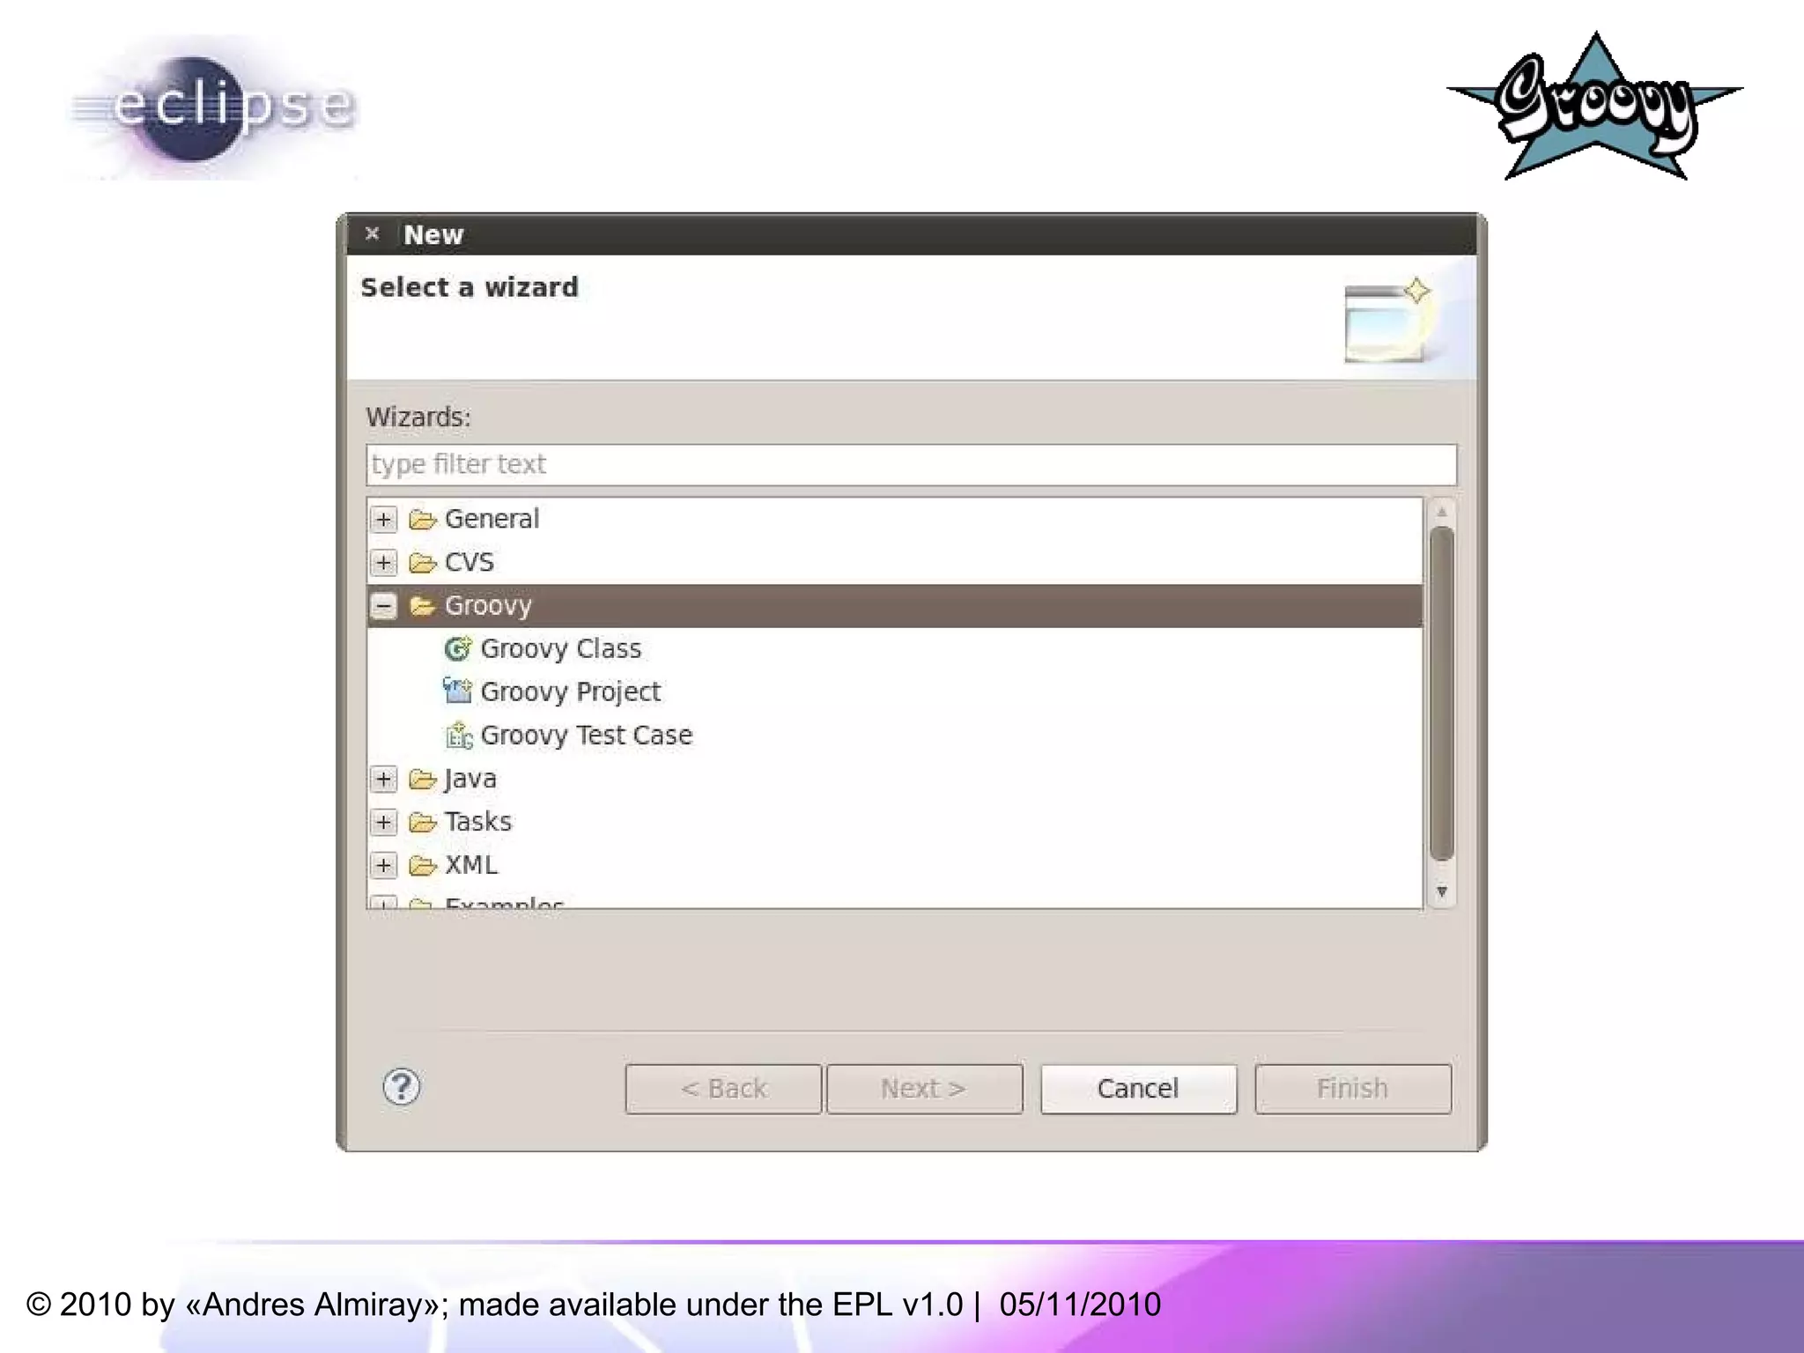Click the wizard list scrollbar thumb
Screen dimensions: 1804x1353
[1441, 691]
